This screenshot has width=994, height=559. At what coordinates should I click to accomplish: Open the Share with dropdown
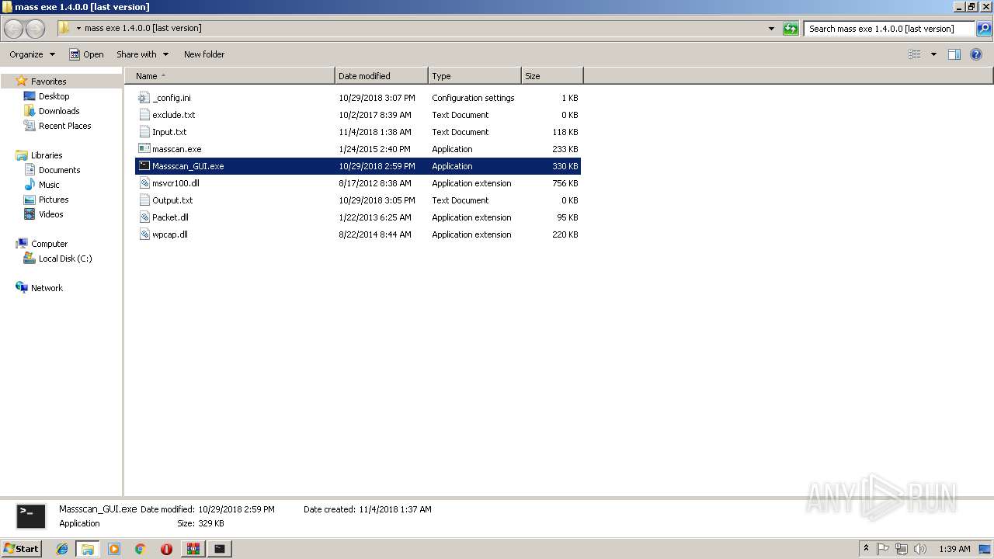pos(142,54)
